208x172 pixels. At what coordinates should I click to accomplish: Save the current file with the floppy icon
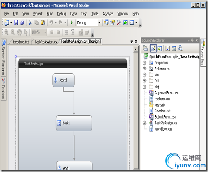pos(16,23)
